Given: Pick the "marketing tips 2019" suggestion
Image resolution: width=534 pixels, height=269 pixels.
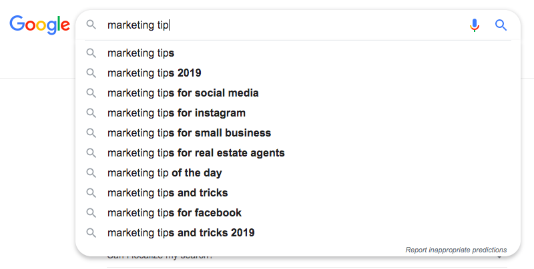Looking at the screenshot, I should (x=154, y=73).
